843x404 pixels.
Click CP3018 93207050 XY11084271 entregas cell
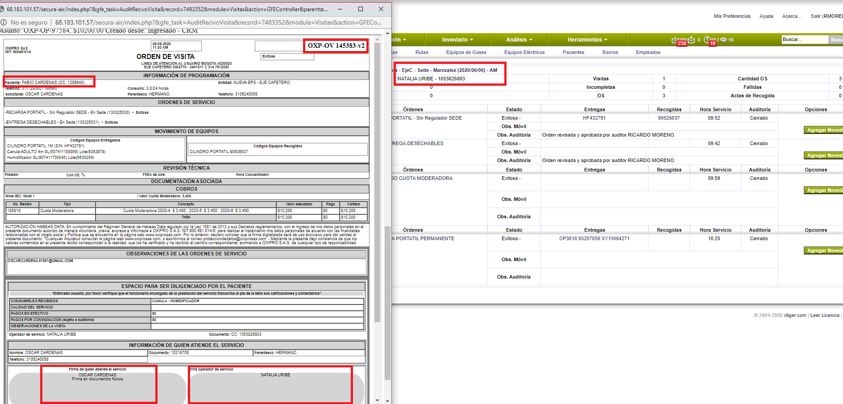(594, 238)
